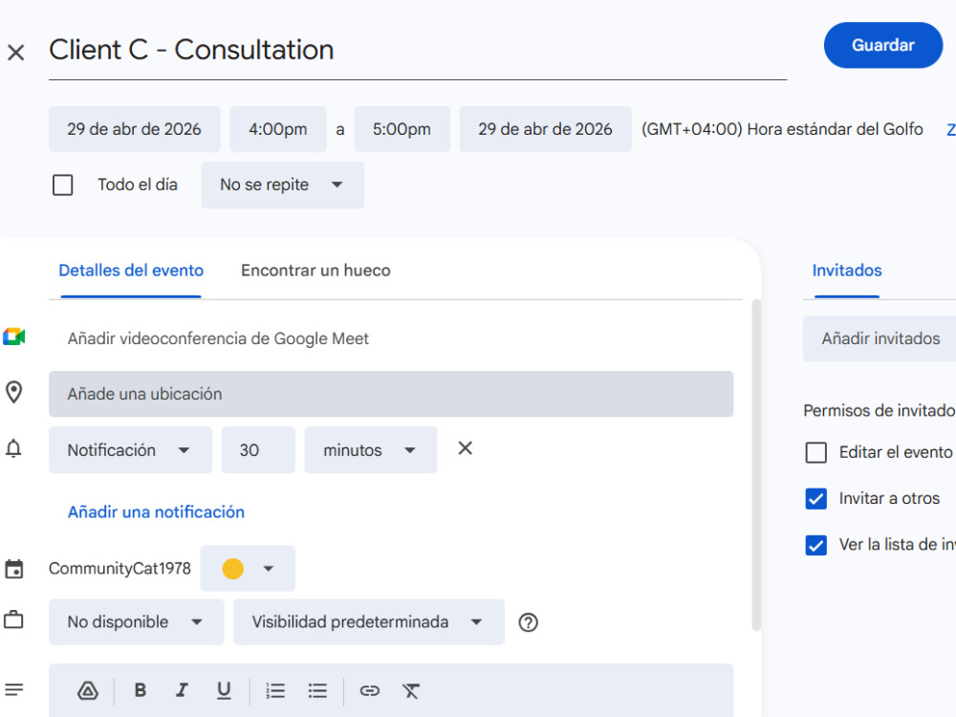The width and height of the screenshot is (956, 717).
Task: Uncheck Invitar a otros permission
Action: pos(815,499)
